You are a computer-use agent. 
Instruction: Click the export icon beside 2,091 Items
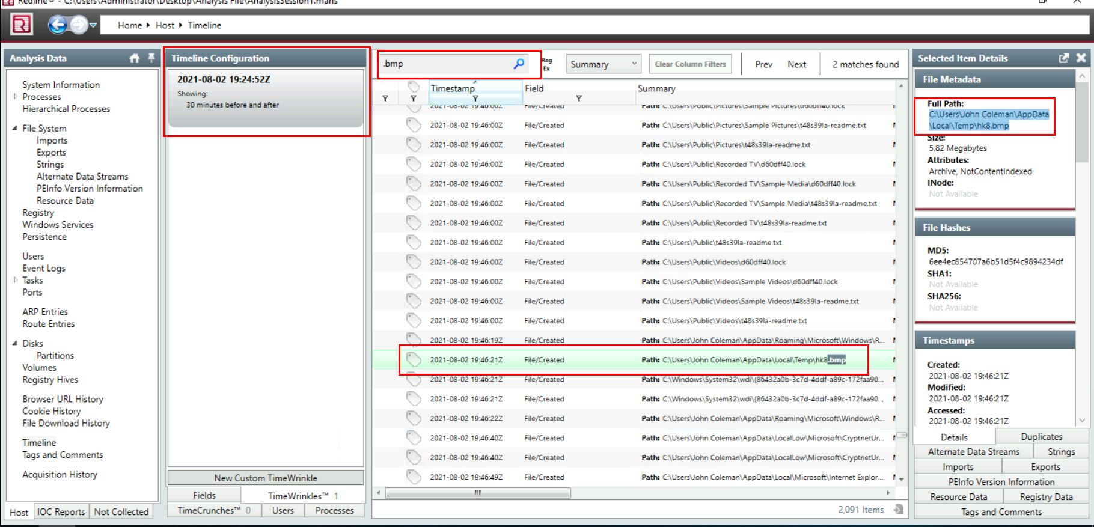coord(898,510)
